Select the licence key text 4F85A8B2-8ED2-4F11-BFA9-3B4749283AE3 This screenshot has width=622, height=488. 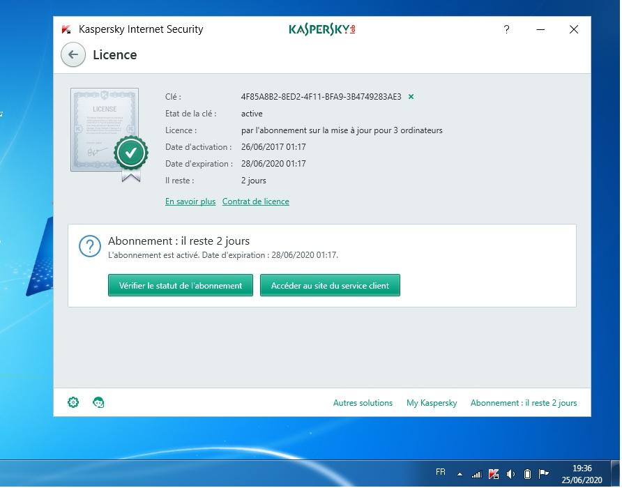click(x=321, y=97)
